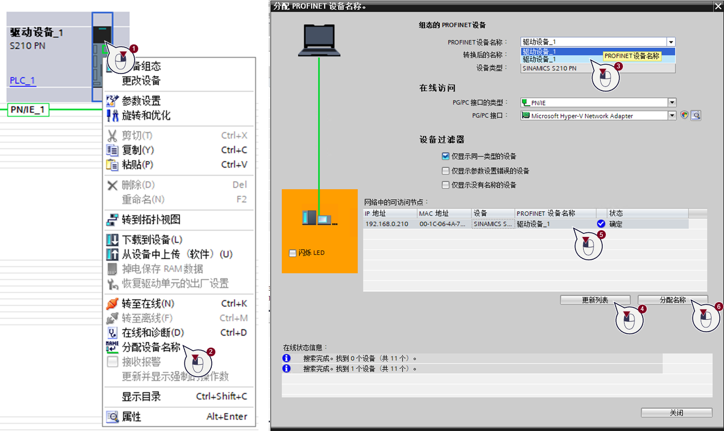Click the info icon beside 找到 1 个设备
Image resolution: width=724 pixels, height=431 pixels.
tap(286, 368)
